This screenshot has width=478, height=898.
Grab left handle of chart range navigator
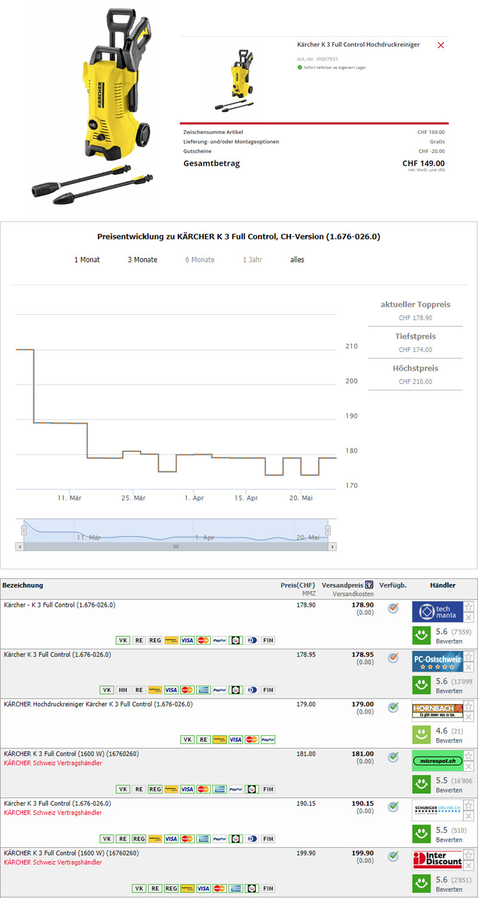24,530
